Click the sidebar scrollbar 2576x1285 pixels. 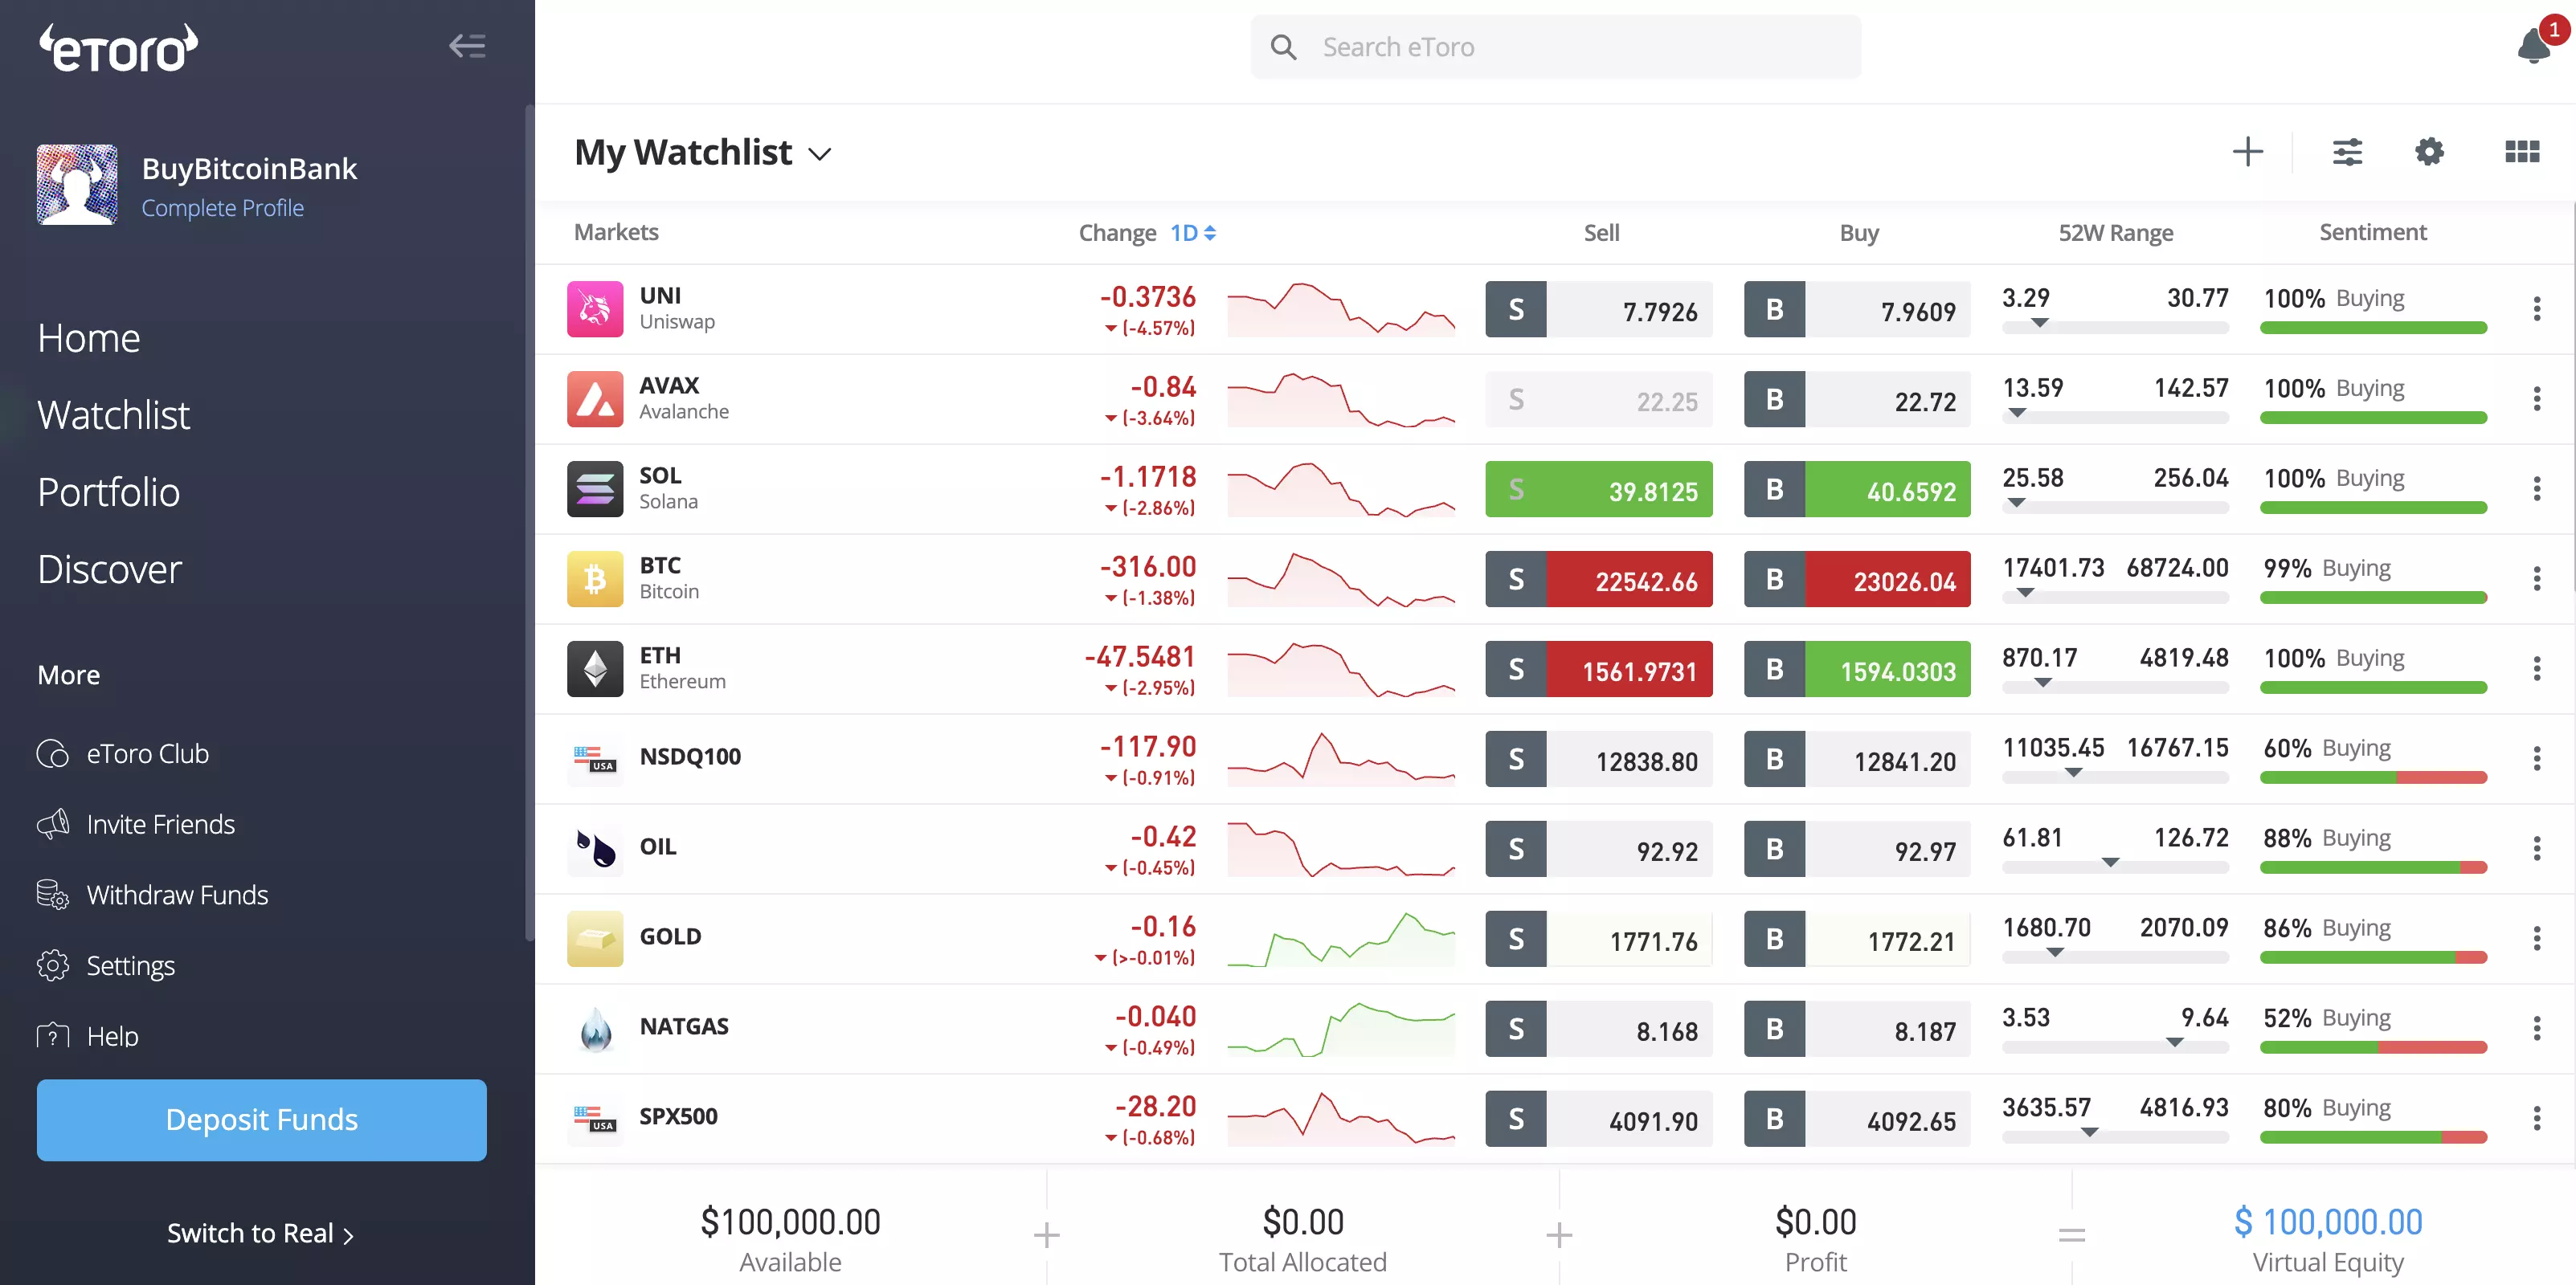529,523
